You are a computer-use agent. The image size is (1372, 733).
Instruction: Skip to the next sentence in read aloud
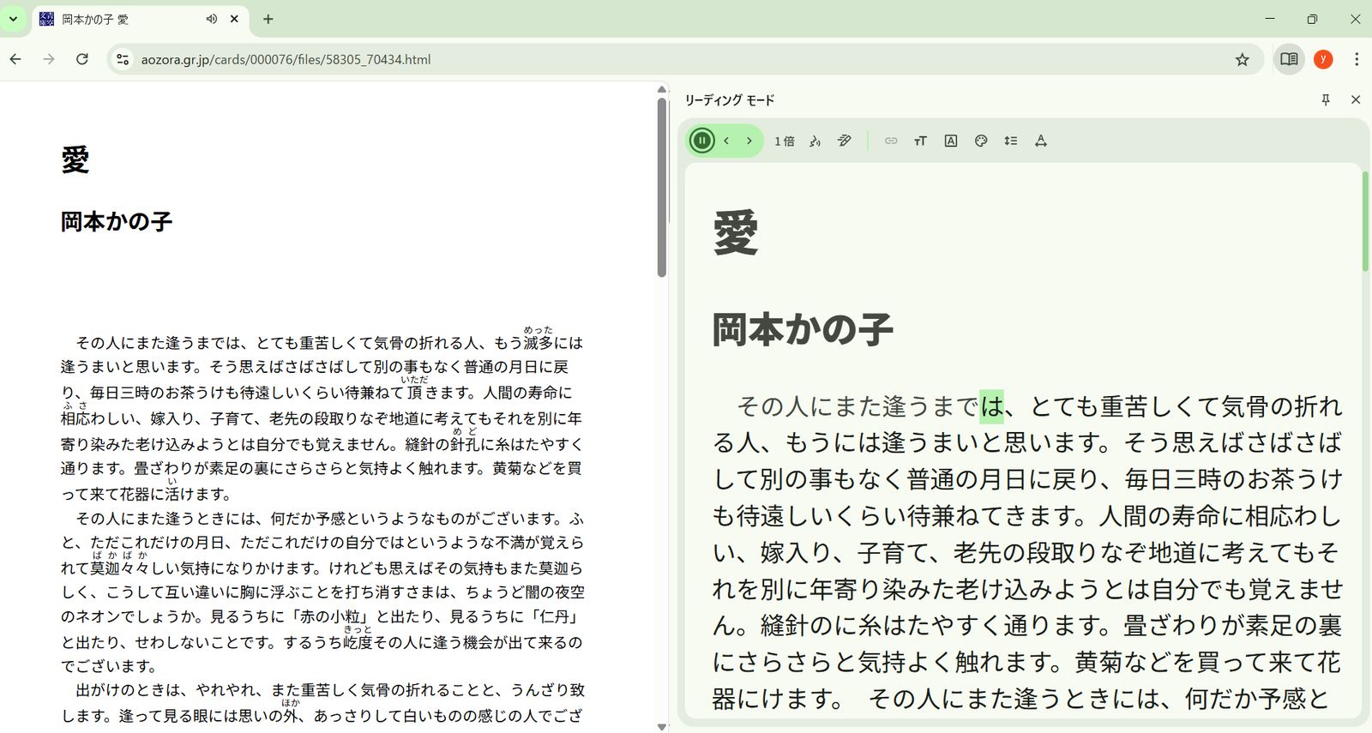pos(749,141)
